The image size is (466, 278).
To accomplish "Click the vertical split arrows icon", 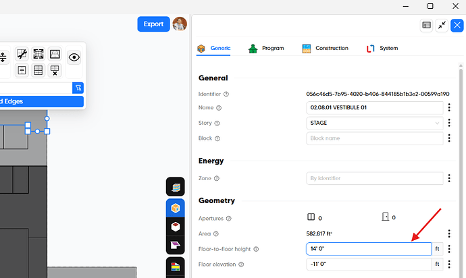I will click(x=3, y=57).
